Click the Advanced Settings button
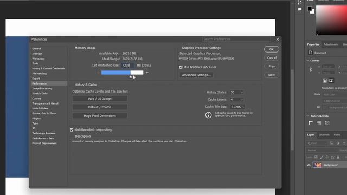This screenshot has height=195, width=347. pyautogui.click(x=196, y=75)
